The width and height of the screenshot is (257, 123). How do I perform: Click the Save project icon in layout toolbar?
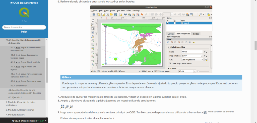coord(94,14)
